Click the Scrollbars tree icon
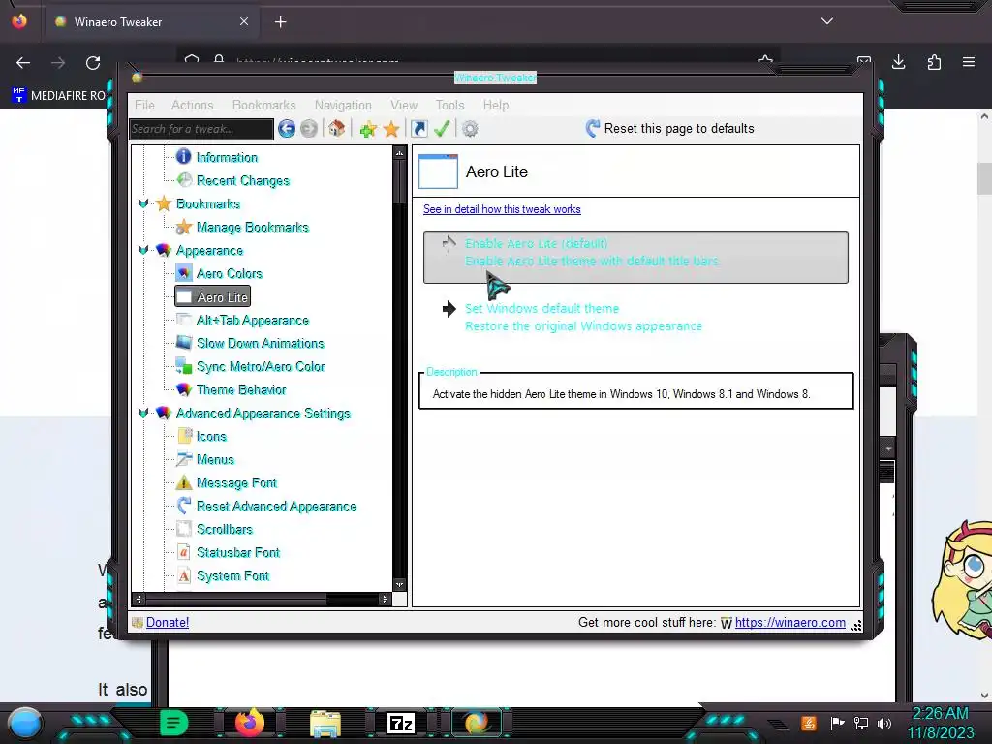 (x=184, y=528)
